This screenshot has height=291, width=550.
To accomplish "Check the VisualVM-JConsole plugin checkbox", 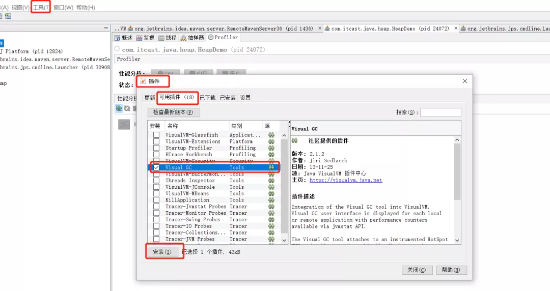I will click(156, 187).
